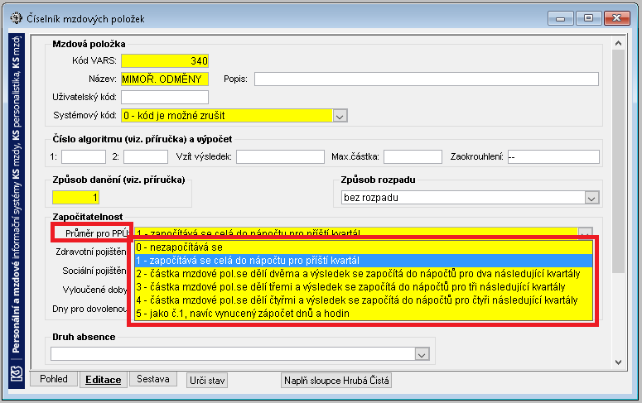Screen dimensions: 642x403
Task: Switch to the Pohled tab
Action: pos(54,379)
